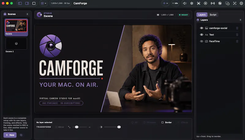
Task: Click the Idle status indicator
Action: (x=175, y=3)
